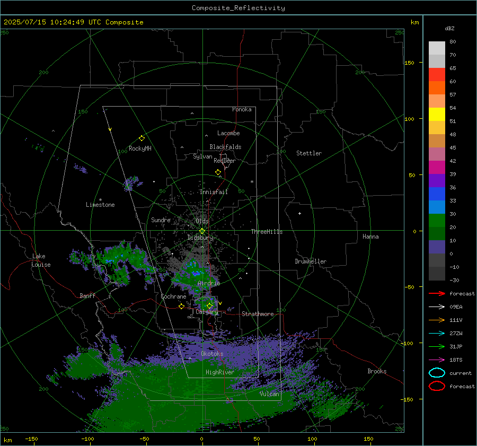Select the 30 dBZ light blue swatch
477x446 pixels.
[437, 207]
